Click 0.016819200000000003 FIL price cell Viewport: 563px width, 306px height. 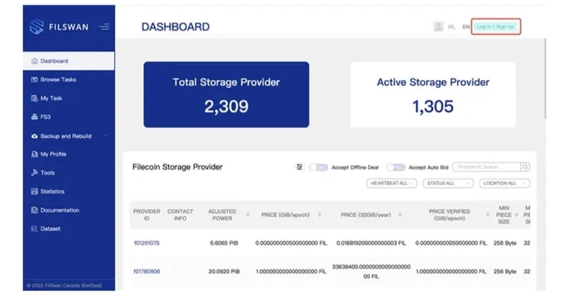pyautogui.click(x=371, y=243)
